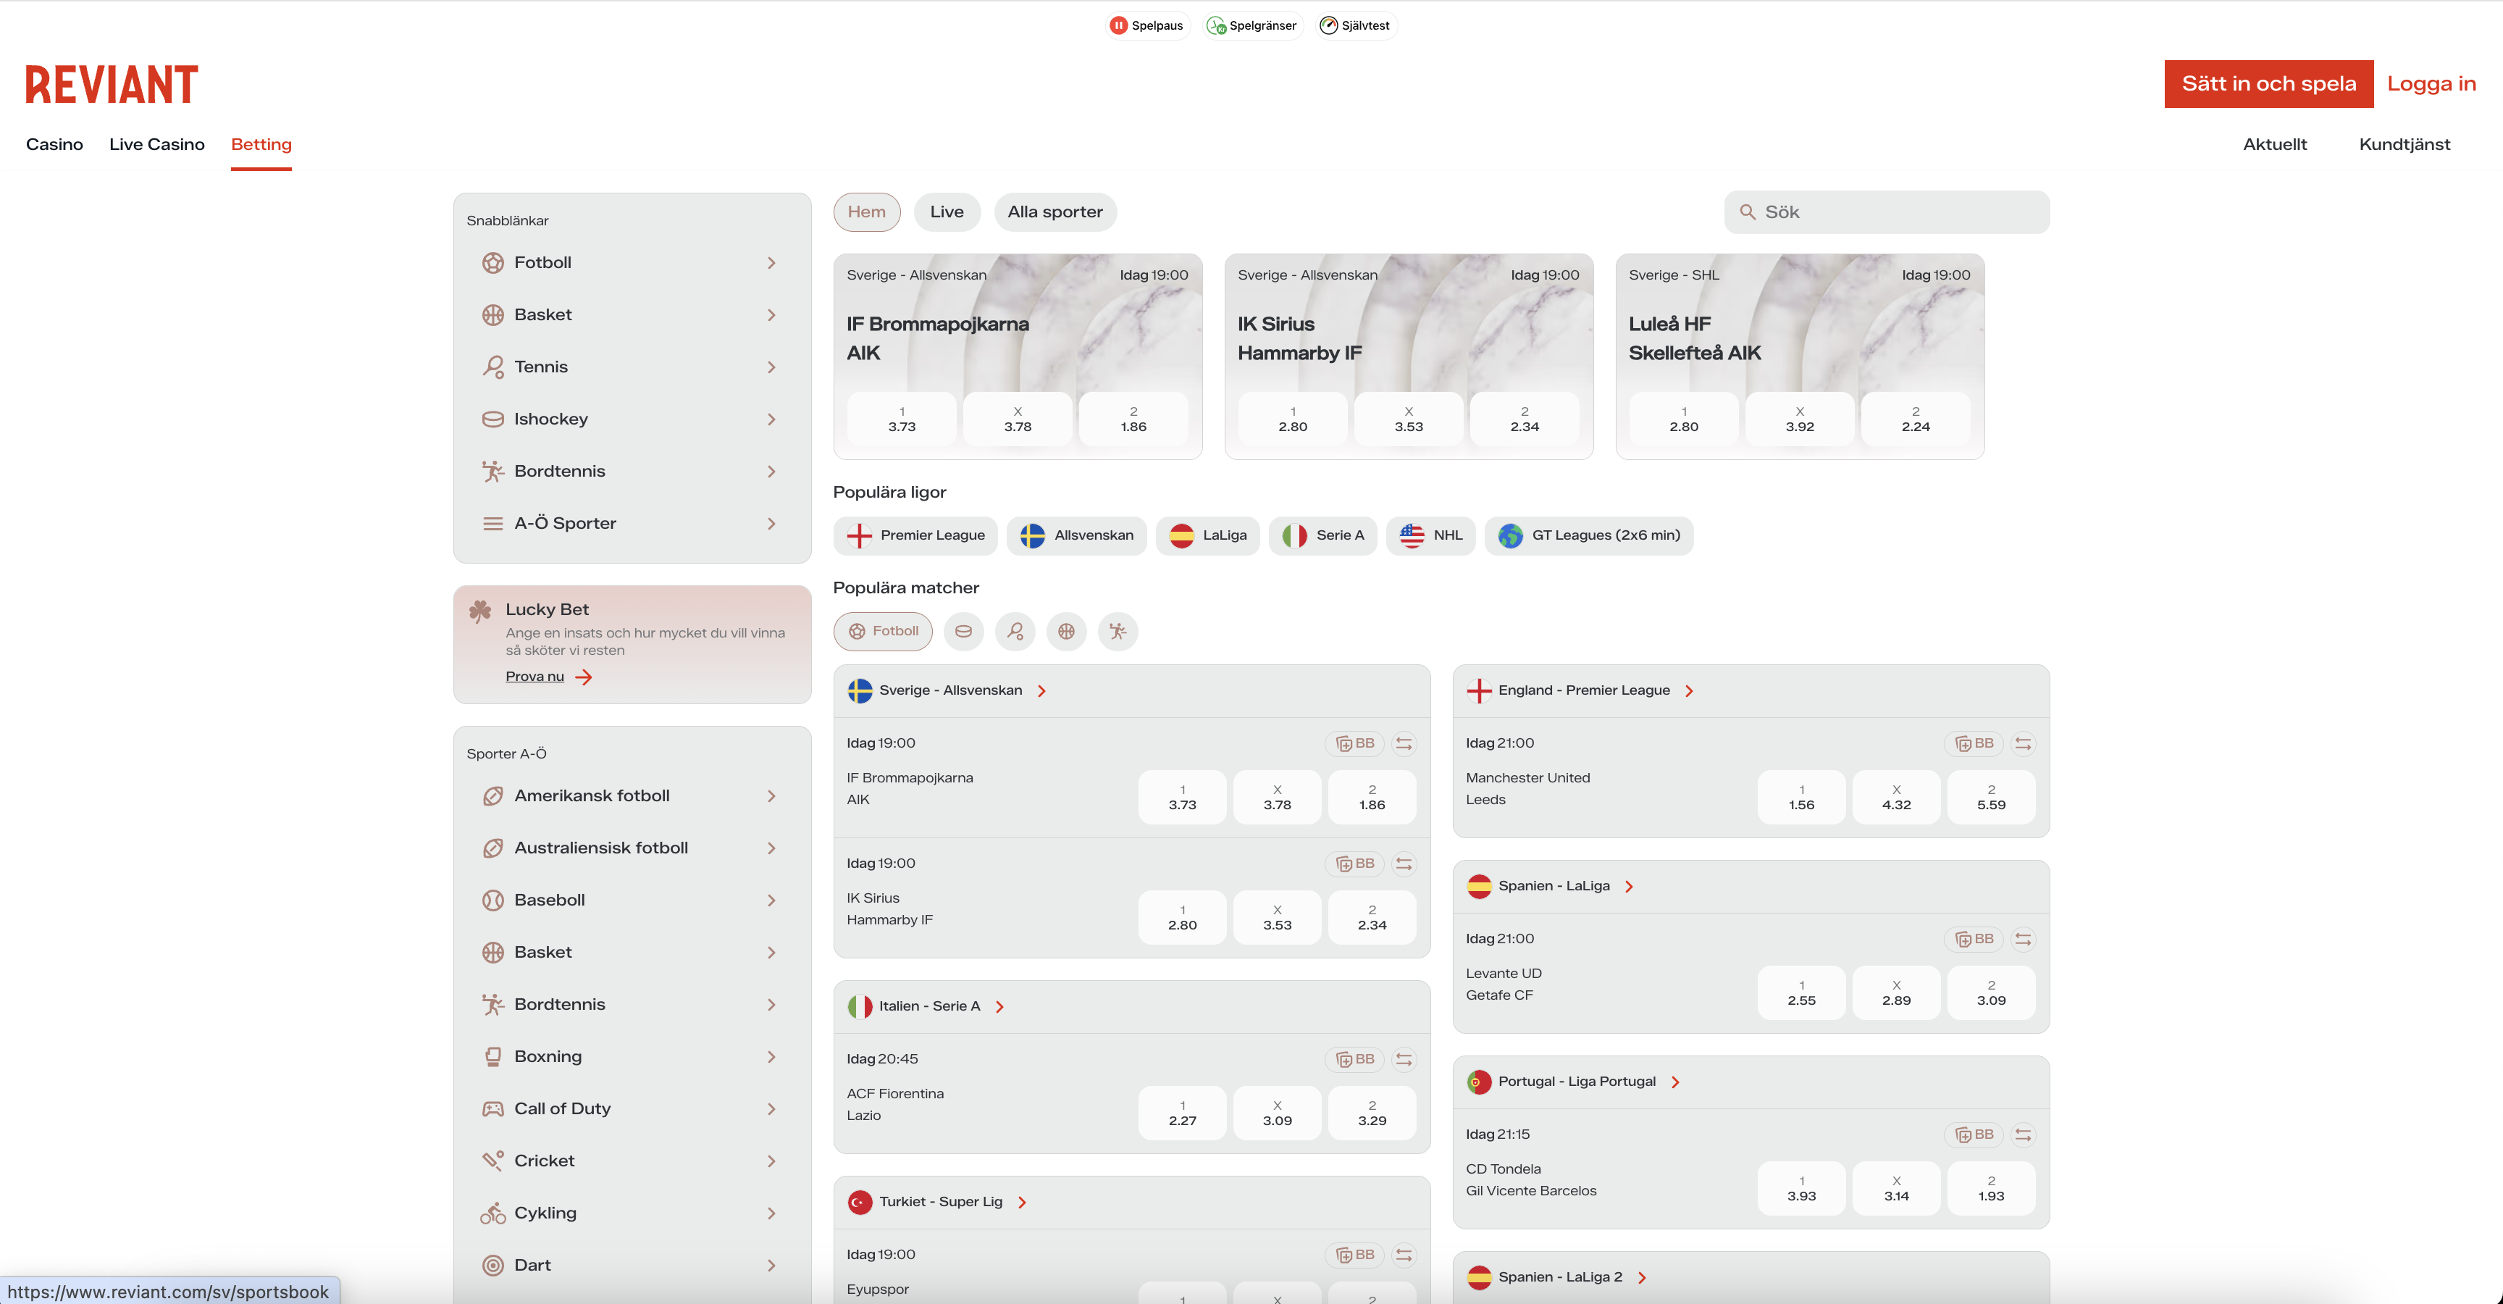Screen dimensions: 2503x1304
Task: Select the basketball filter icon
Action: 1066,632
